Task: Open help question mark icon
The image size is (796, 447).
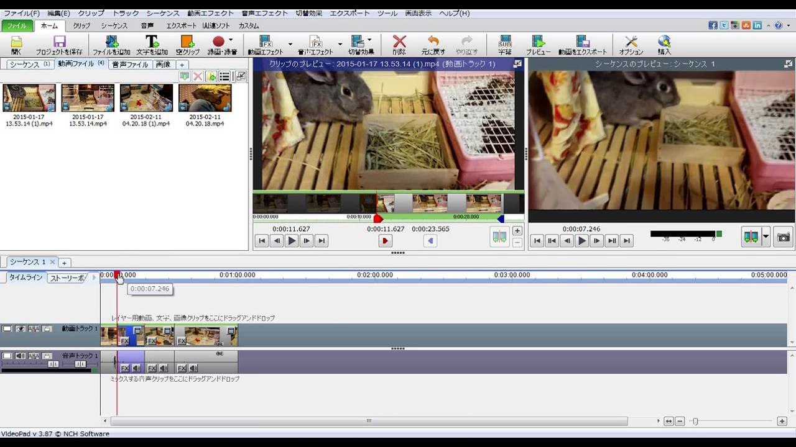Action: point(778,25)
